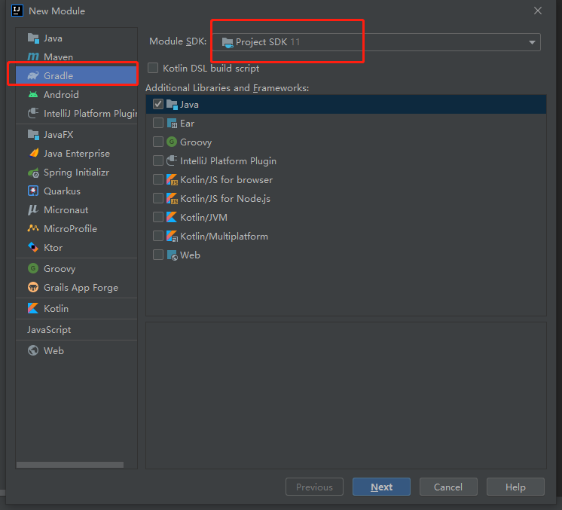
Task: Check the Kotlin/JS for browser checkbox
Action: [x=158, y=179]
